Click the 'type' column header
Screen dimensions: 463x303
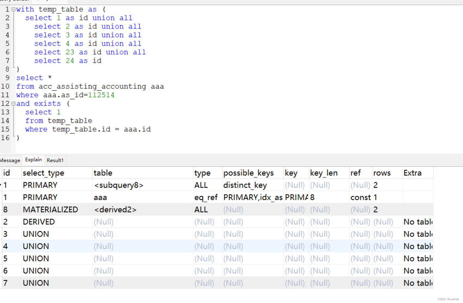pyautogui.click(x=208, y=173)
